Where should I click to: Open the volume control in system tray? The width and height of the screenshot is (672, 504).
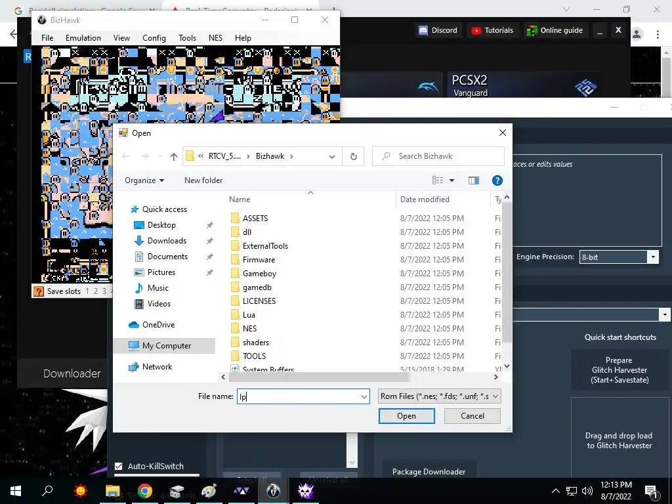pyautogui.click(x=587, y=491)
